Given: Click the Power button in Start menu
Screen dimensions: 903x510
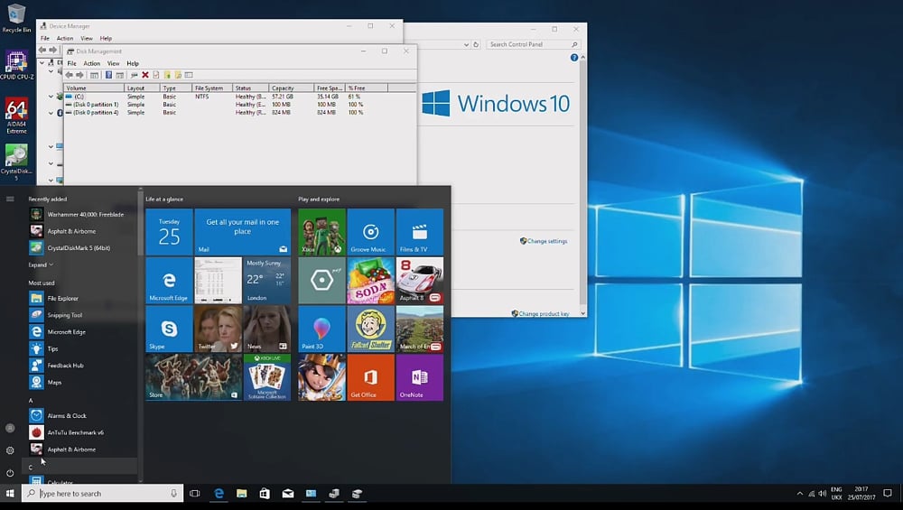Looking at the screenshot, I should pos(10,472).
